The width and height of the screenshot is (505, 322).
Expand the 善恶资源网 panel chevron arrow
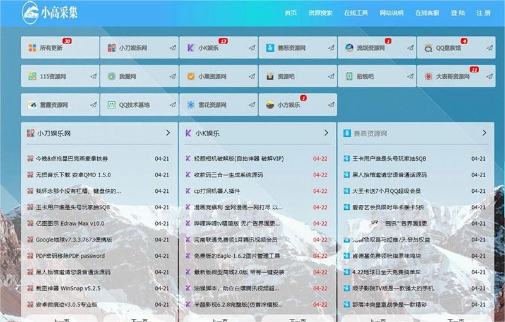click(x=484, y=133)
